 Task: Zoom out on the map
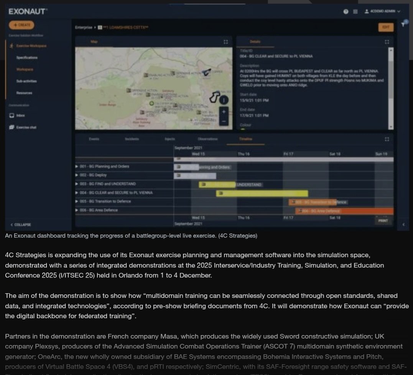tap(224, 121)
